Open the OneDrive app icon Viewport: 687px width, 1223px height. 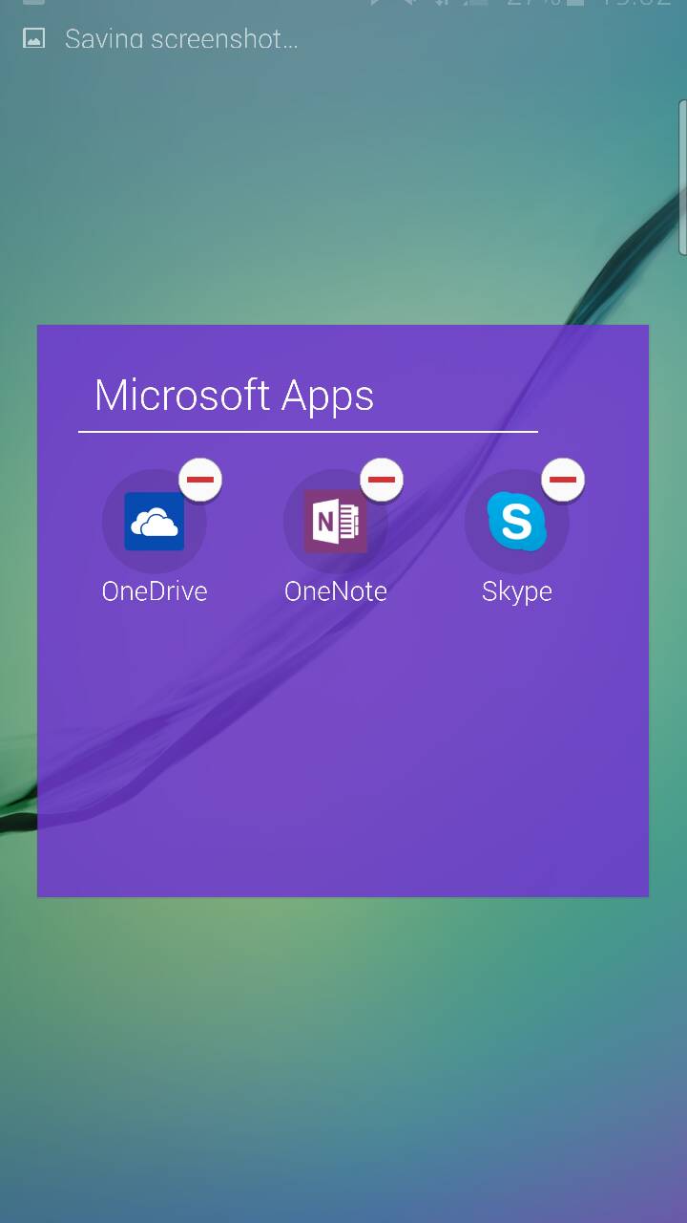154,522
